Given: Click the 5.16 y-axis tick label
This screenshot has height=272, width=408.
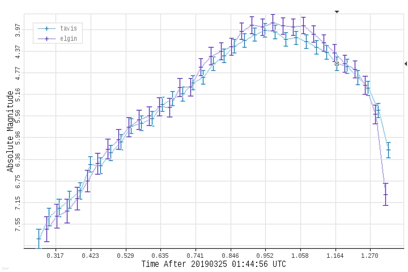Looking at the screenshot, I should pos(18,95).
